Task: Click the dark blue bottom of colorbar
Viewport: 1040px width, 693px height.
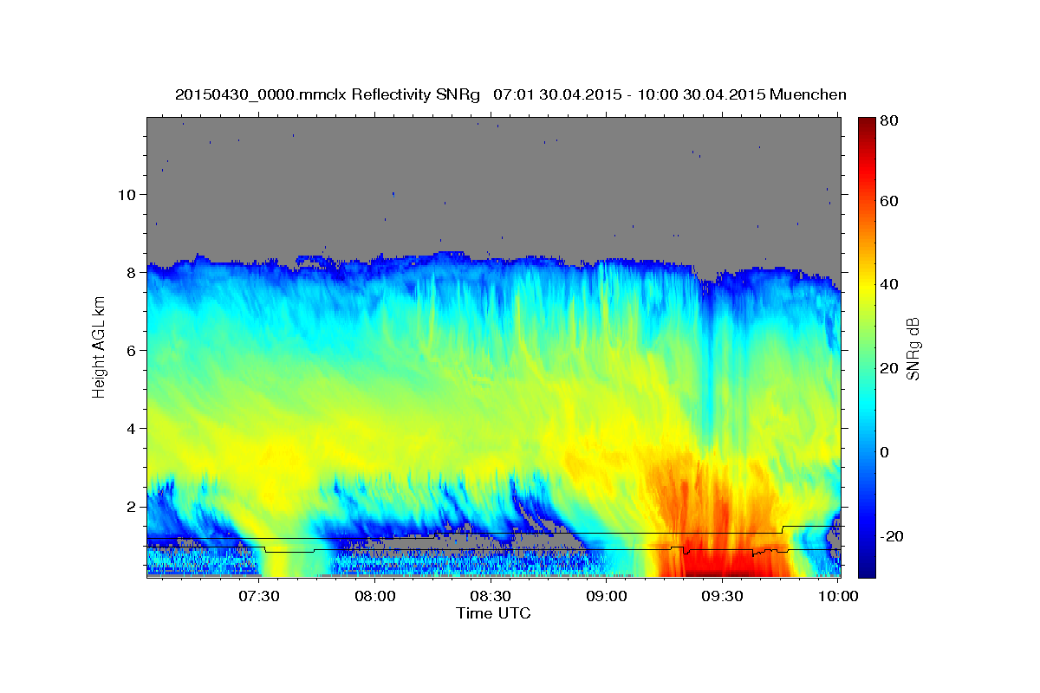Action: pos(867,570)
